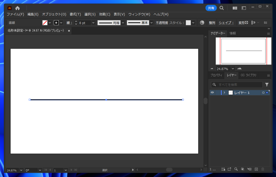Expand レイヤー 1 with its chevron
The height and width of the screenshot is (177, 276).
(x=224, y=92)
